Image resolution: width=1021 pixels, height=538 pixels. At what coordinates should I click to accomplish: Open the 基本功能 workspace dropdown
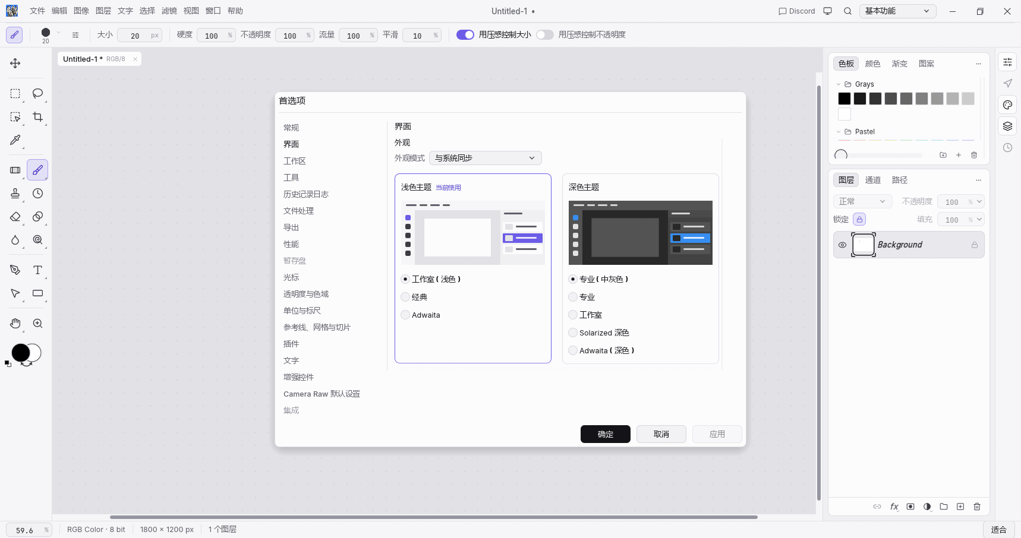click(897, 11)
